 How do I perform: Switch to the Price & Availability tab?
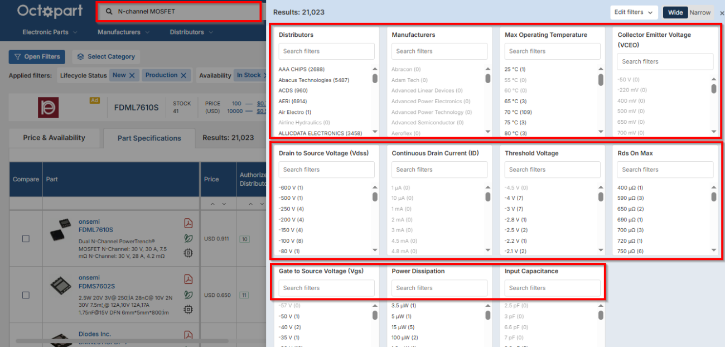(x=54, y=138)
